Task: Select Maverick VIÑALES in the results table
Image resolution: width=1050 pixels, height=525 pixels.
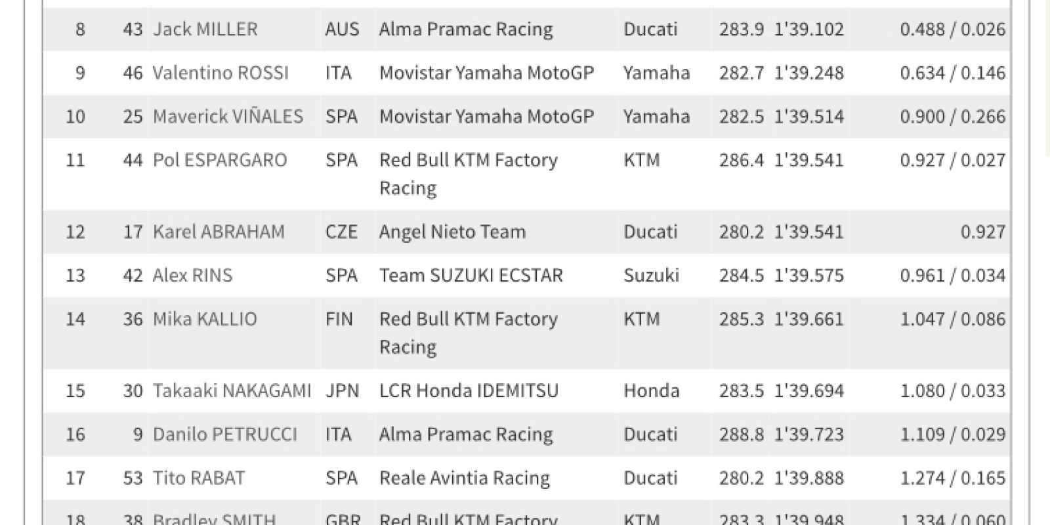Action: click(x=228, y=116)
